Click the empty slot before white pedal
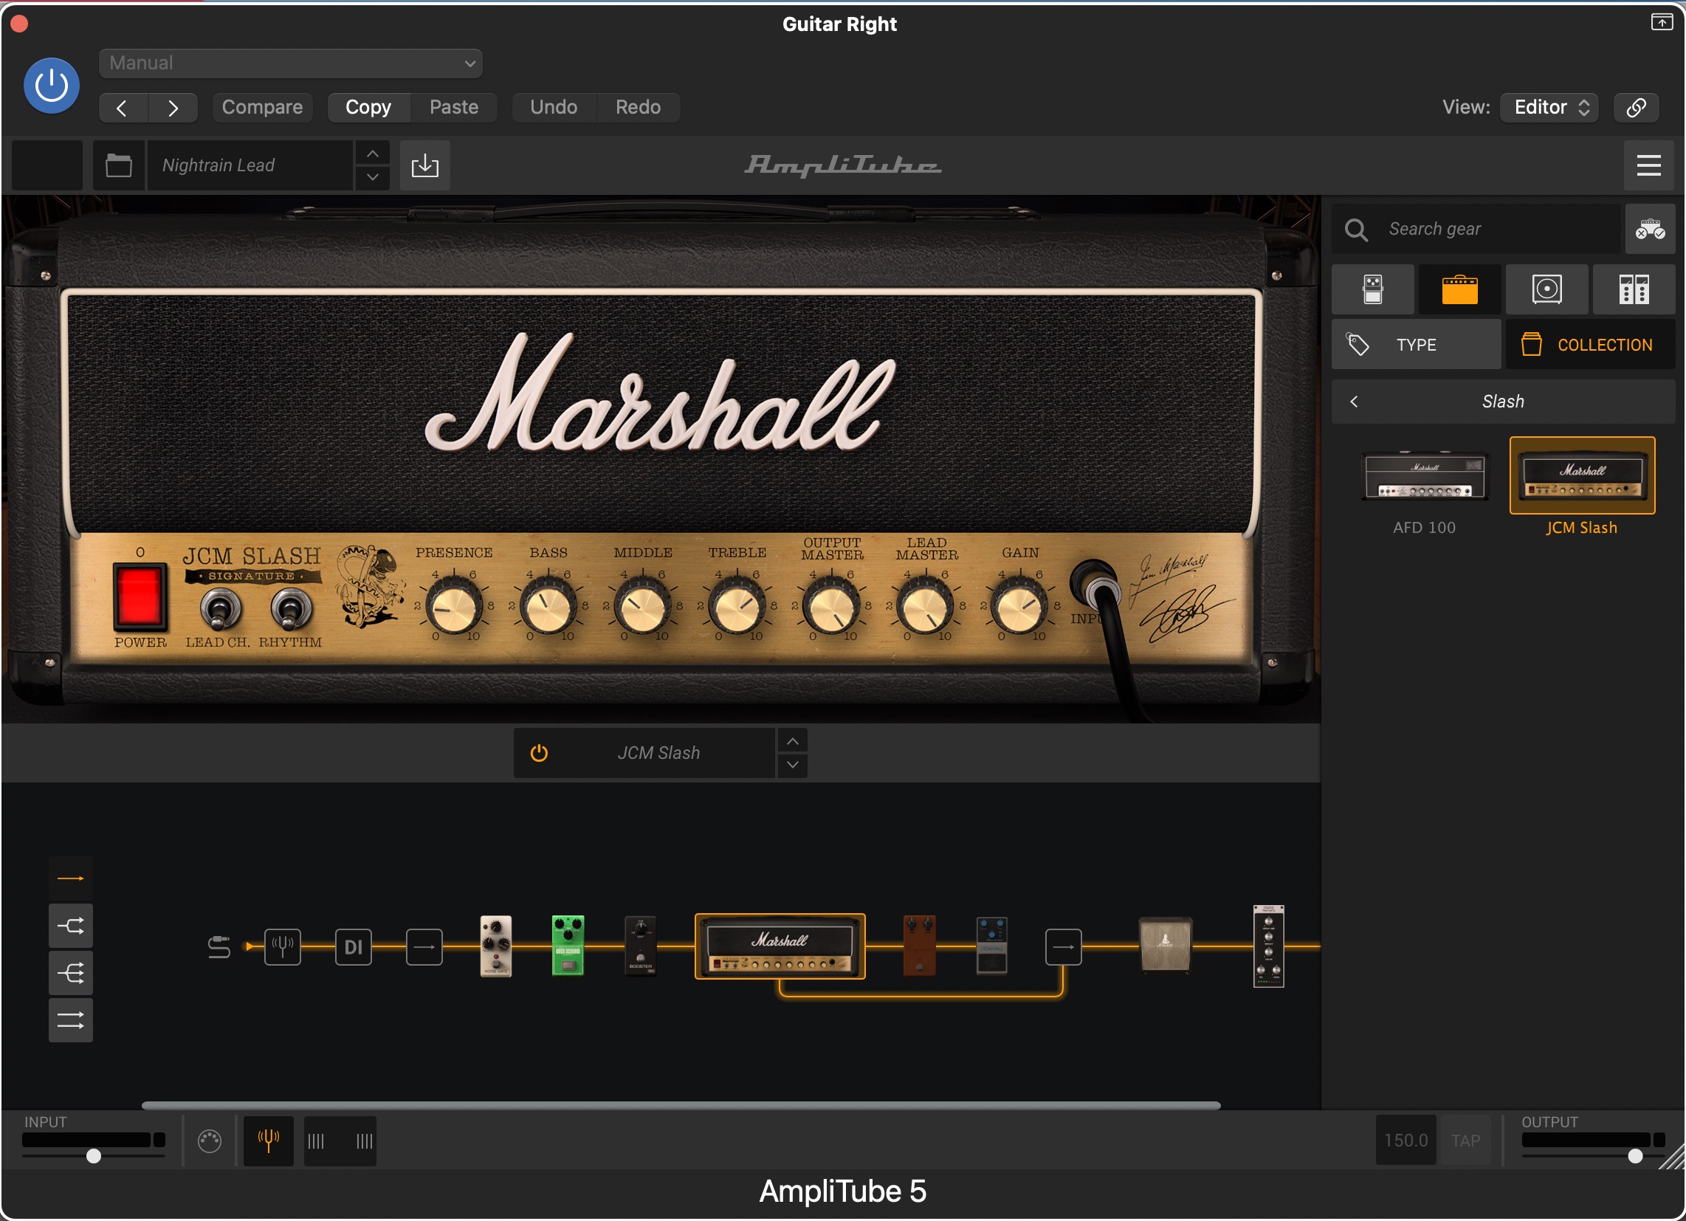This screenshot has height=1221, width=1686. 424,948
